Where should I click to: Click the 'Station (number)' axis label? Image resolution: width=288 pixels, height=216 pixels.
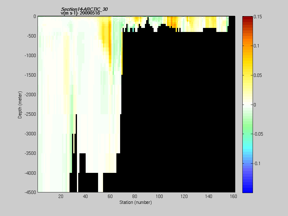[x=136, y=202]
